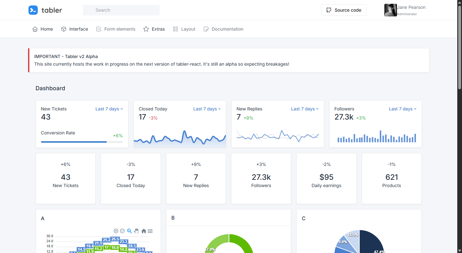
Task: Click the 'Products' card label
Action: click(x=392, y=185)
